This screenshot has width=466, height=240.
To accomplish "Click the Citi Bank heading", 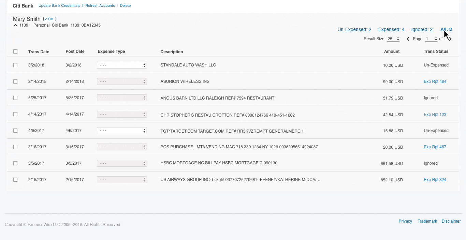I will tap(23, 6).
